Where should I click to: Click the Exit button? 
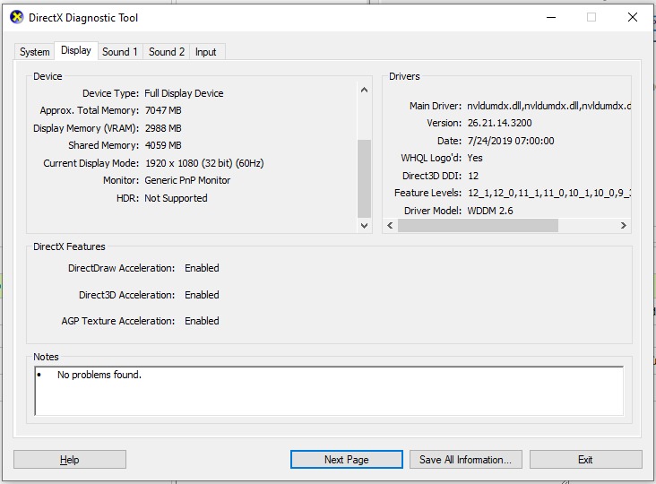click(585, 459)
